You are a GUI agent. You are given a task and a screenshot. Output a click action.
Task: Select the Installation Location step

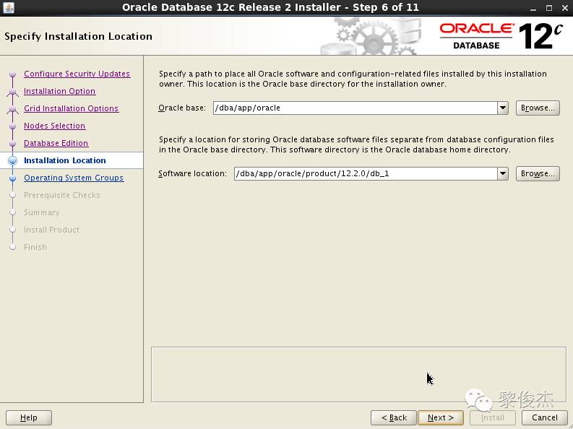pyautogui.click(x=65, y=160)
